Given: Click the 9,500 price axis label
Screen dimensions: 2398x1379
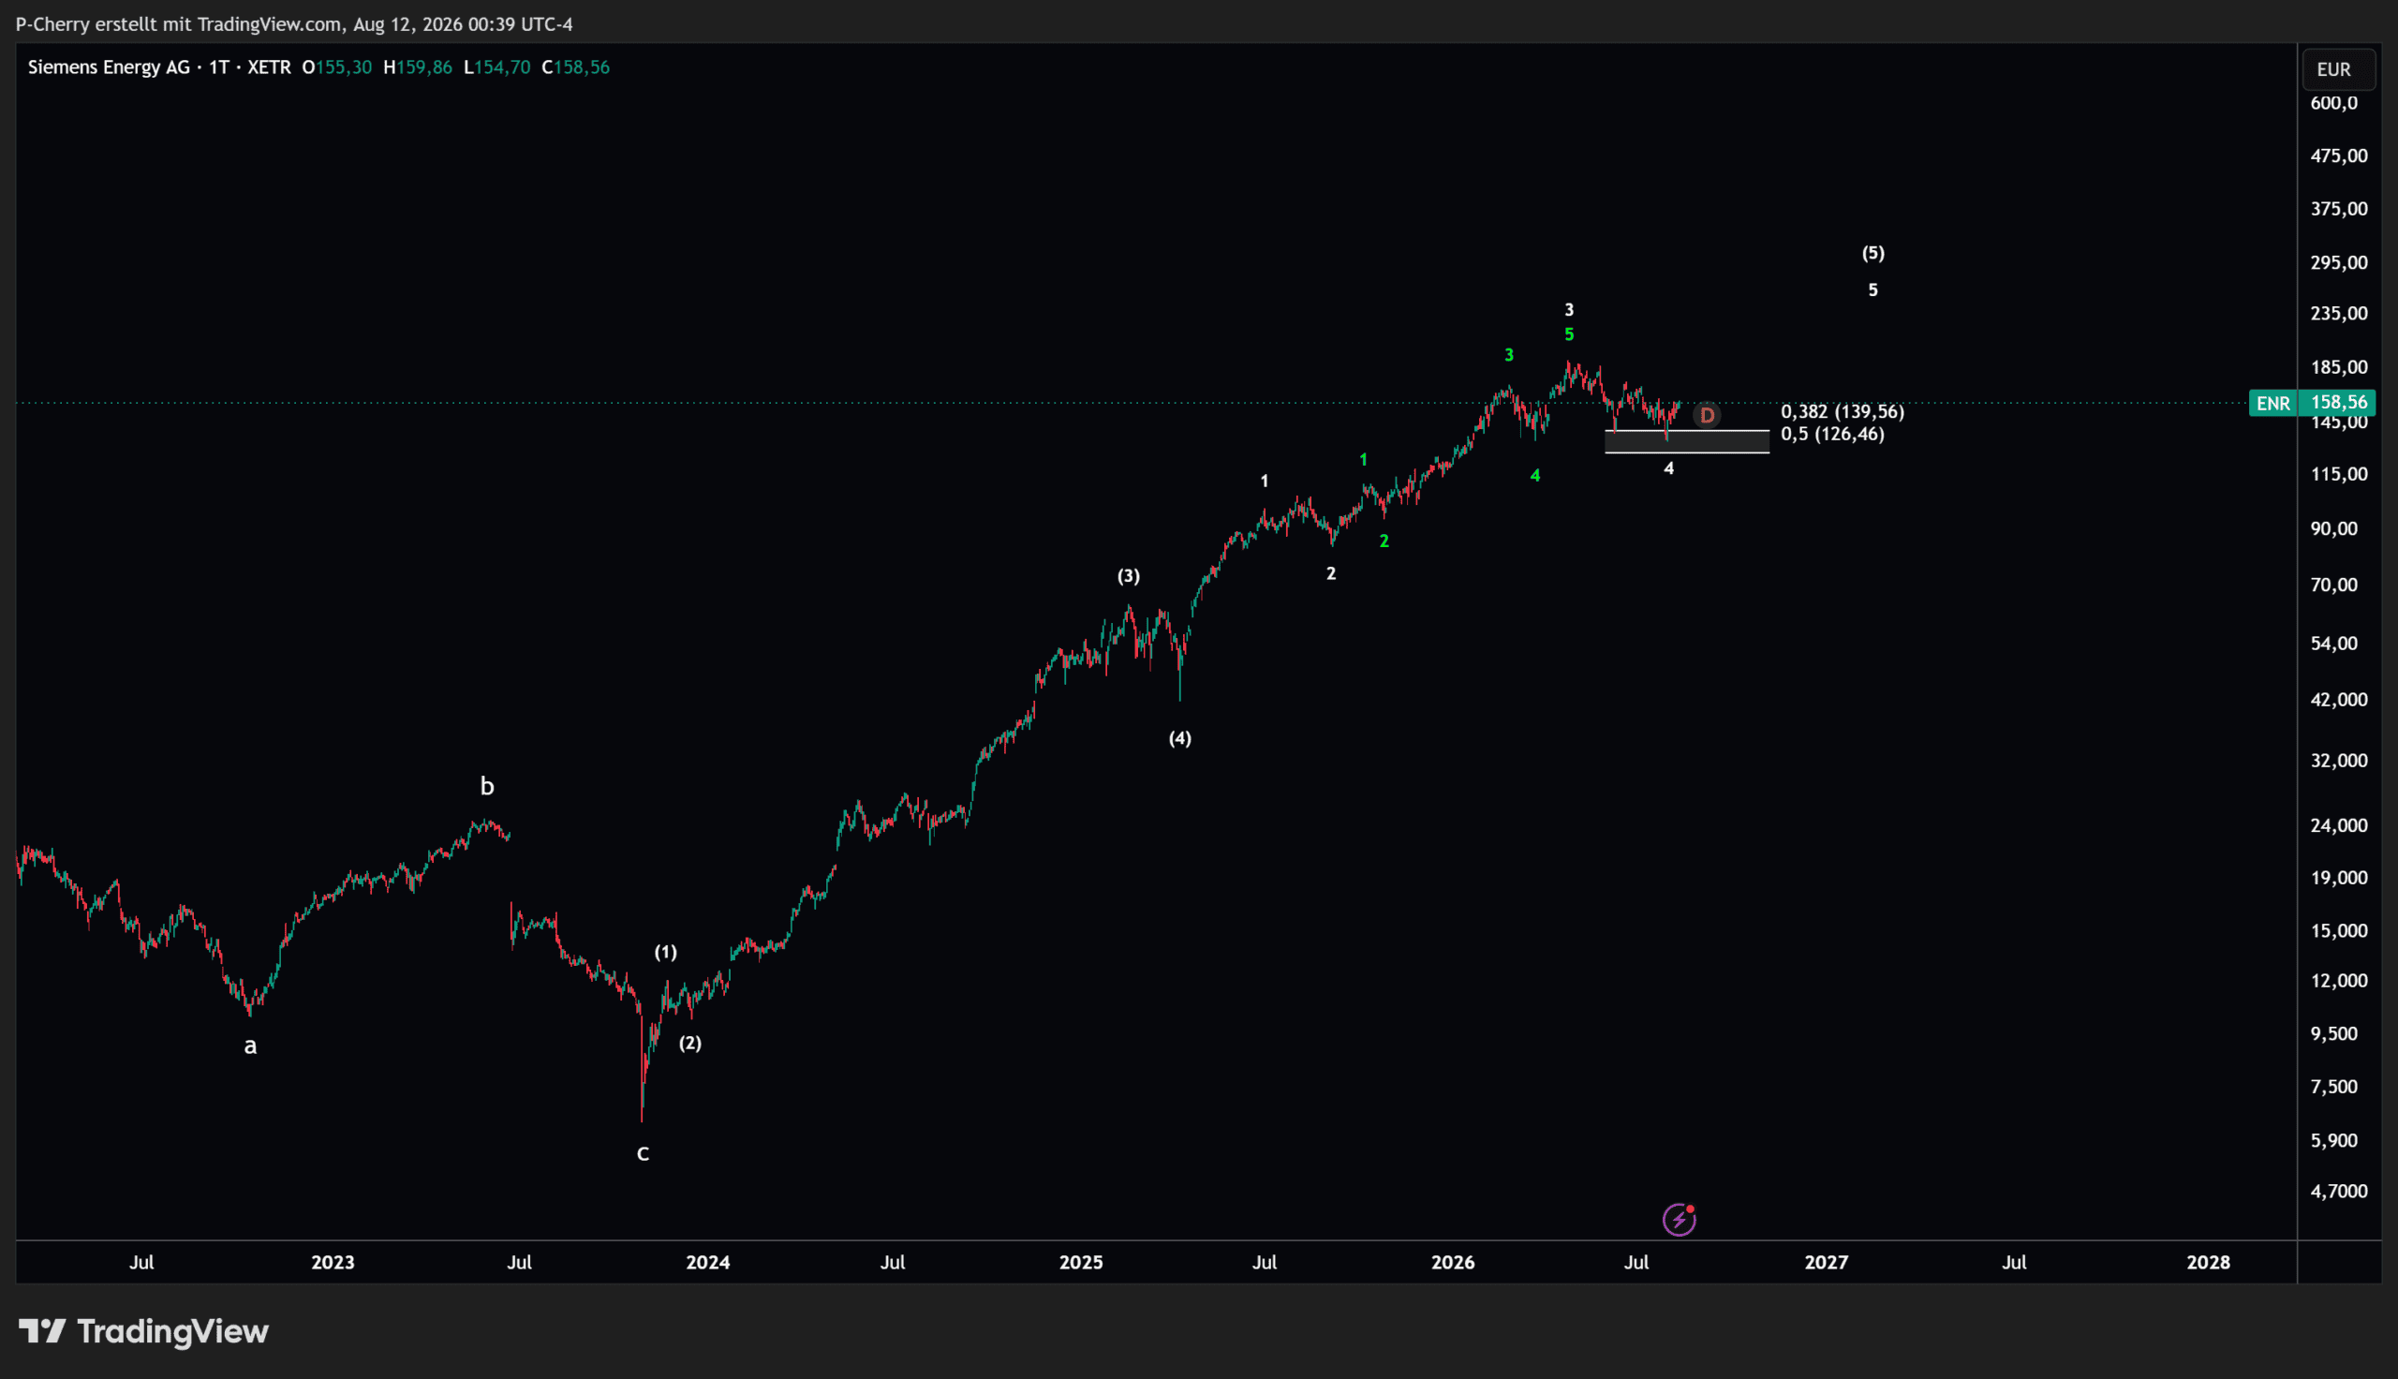Looking at the screenshot, I should tap(2333, 1034).
